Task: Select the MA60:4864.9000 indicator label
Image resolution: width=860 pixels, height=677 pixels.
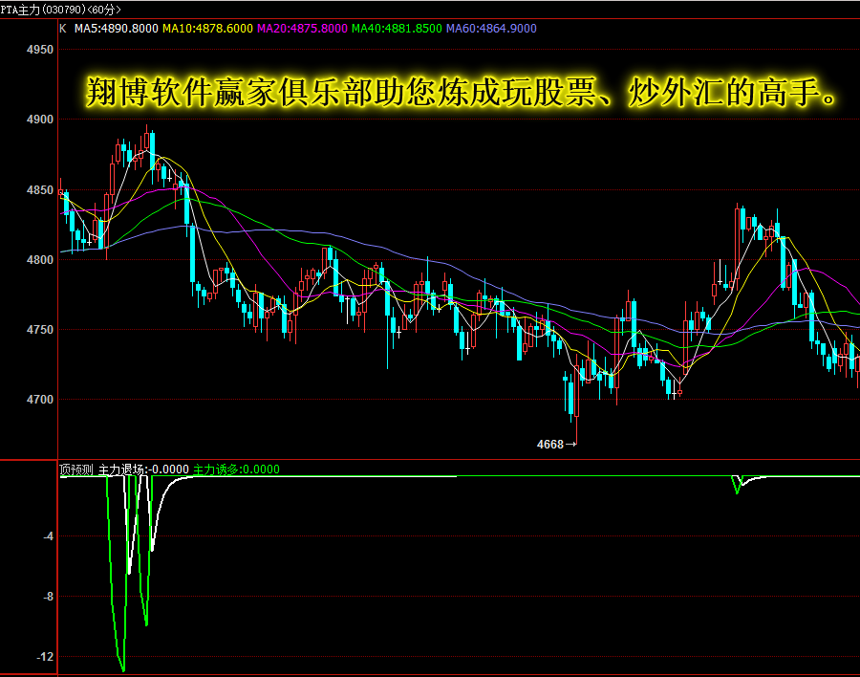Action: pos(491,29)
